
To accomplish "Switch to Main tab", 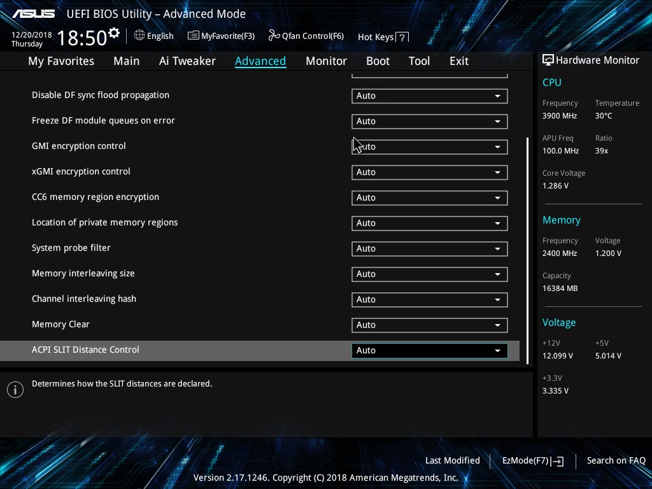I will (127, 61).
